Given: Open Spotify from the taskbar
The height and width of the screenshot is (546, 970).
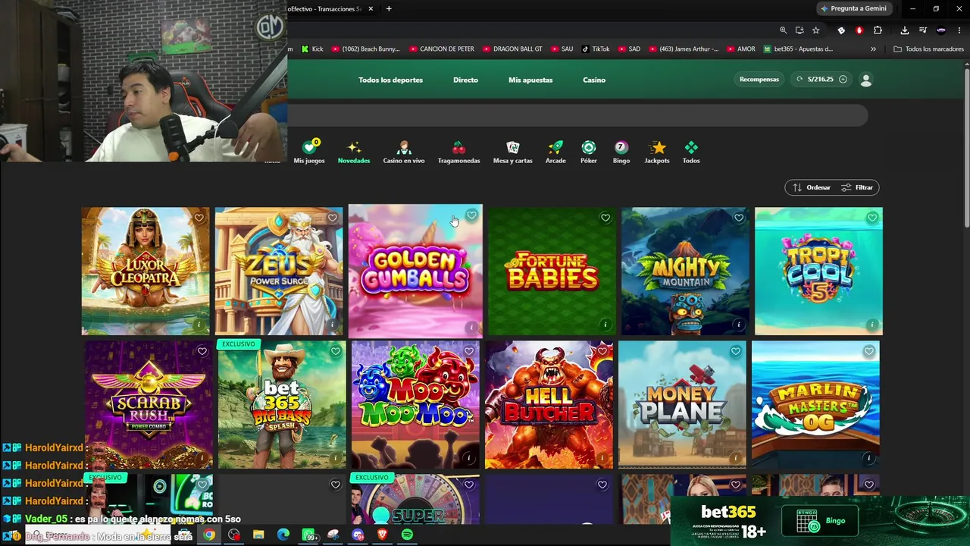Looking at the screenshot, I should pos(407,535).
